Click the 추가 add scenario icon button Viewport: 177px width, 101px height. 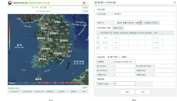coord(85,87)
